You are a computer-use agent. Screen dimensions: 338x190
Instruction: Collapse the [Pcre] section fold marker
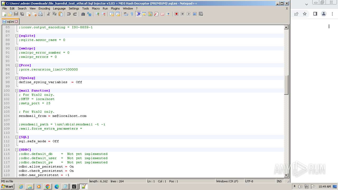click(17, 65)
